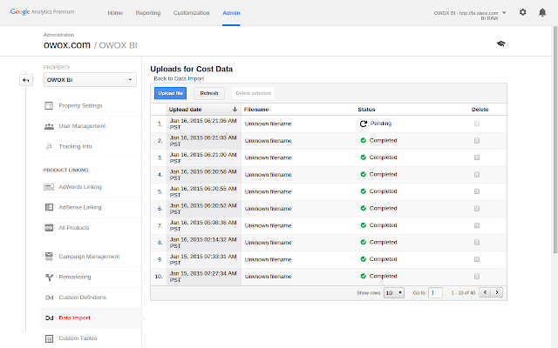Switch to the Reporting tab

tap(148, 13)
